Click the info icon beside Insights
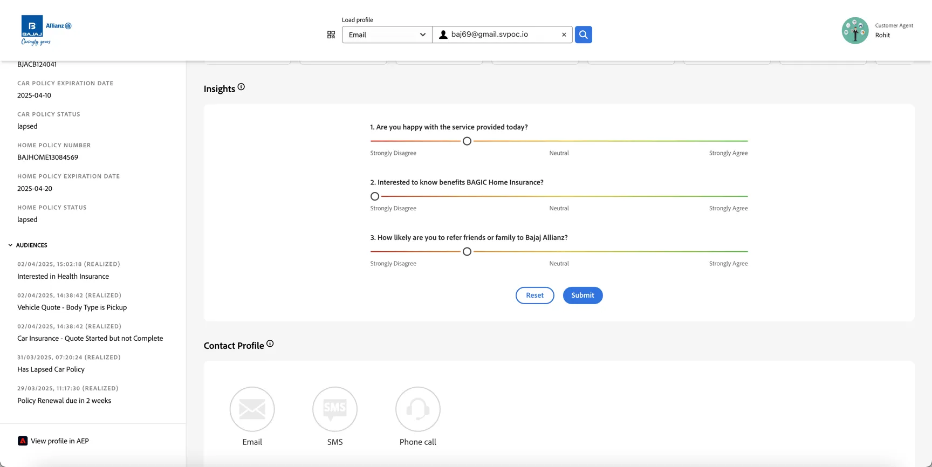932x467 pixels. (241, 87)
